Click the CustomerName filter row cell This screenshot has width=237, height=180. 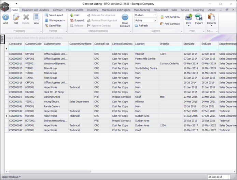(56, 49)
